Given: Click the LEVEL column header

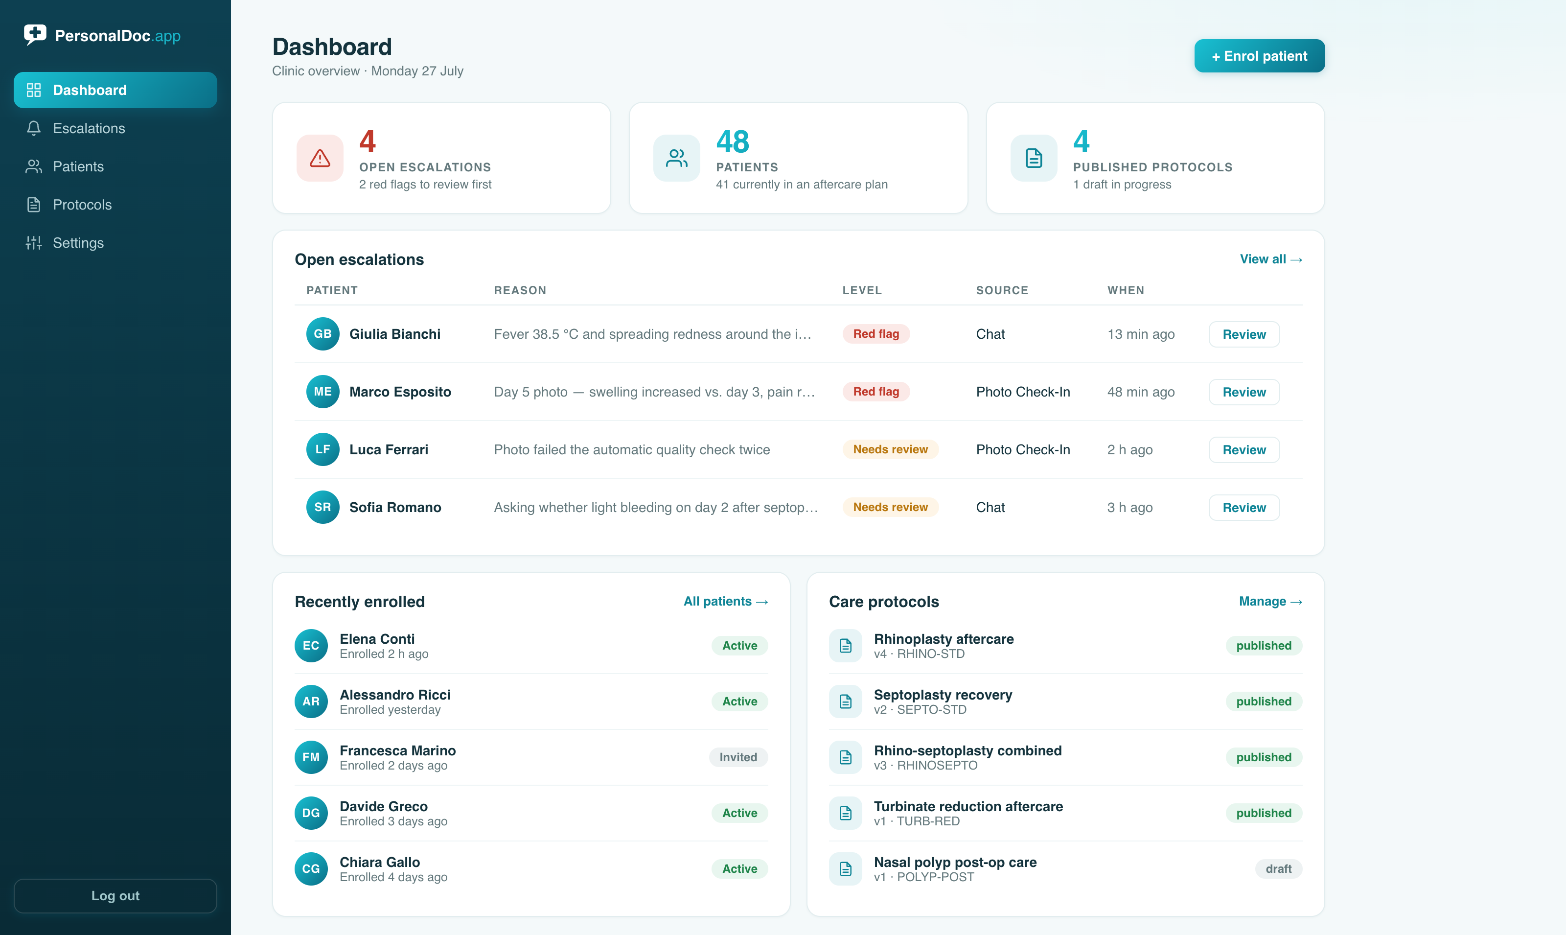Looking at the screenshot, I should tap(862, 290).
